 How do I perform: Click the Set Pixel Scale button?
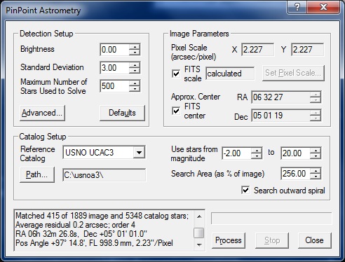tap(293, 74)
